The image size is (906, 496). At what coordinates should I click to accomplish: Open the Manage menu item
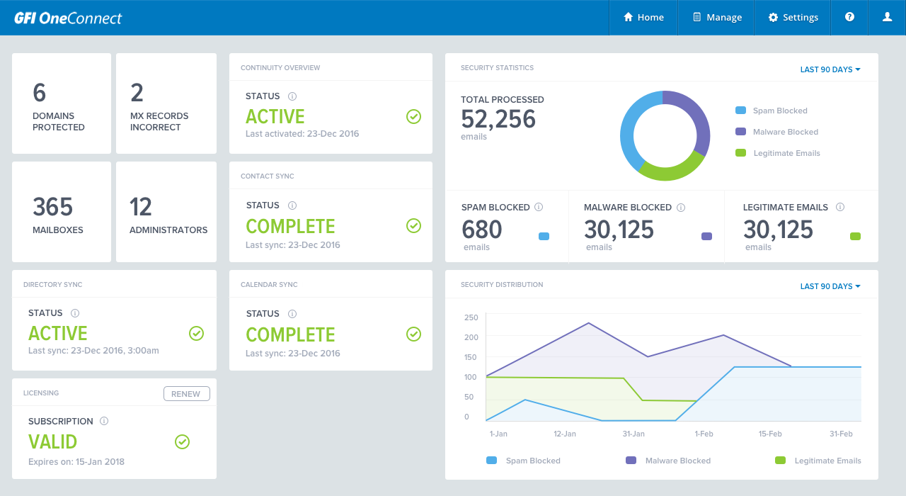716,18
